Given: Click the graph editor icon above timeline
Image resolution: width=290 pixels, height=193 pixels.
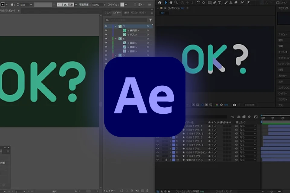Looking at the screenshot, I should click(x=256, y=117).
